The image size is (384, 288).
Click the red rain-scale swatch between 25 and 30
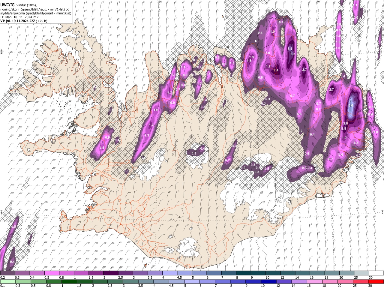click(360, 281)
